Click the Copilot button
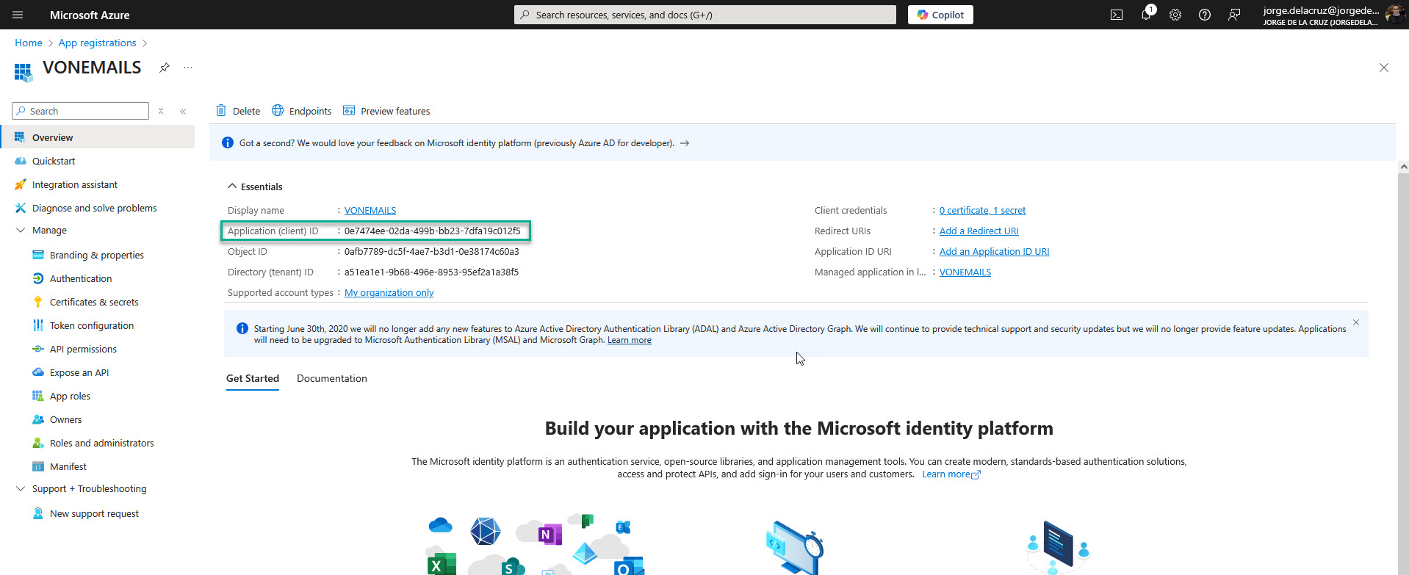The height and width of the screenshot is (575, 1409). click(x=940, y=15)
